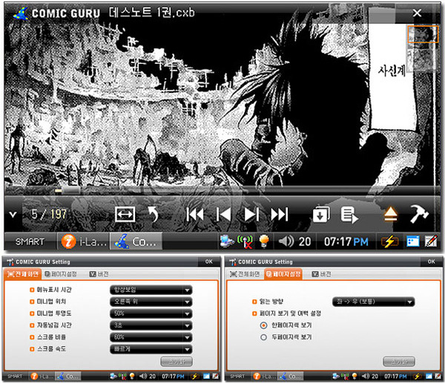Click the blue window icon in viewer taskbar
This screenshot has width=445, height=384.
pos(412,242)
